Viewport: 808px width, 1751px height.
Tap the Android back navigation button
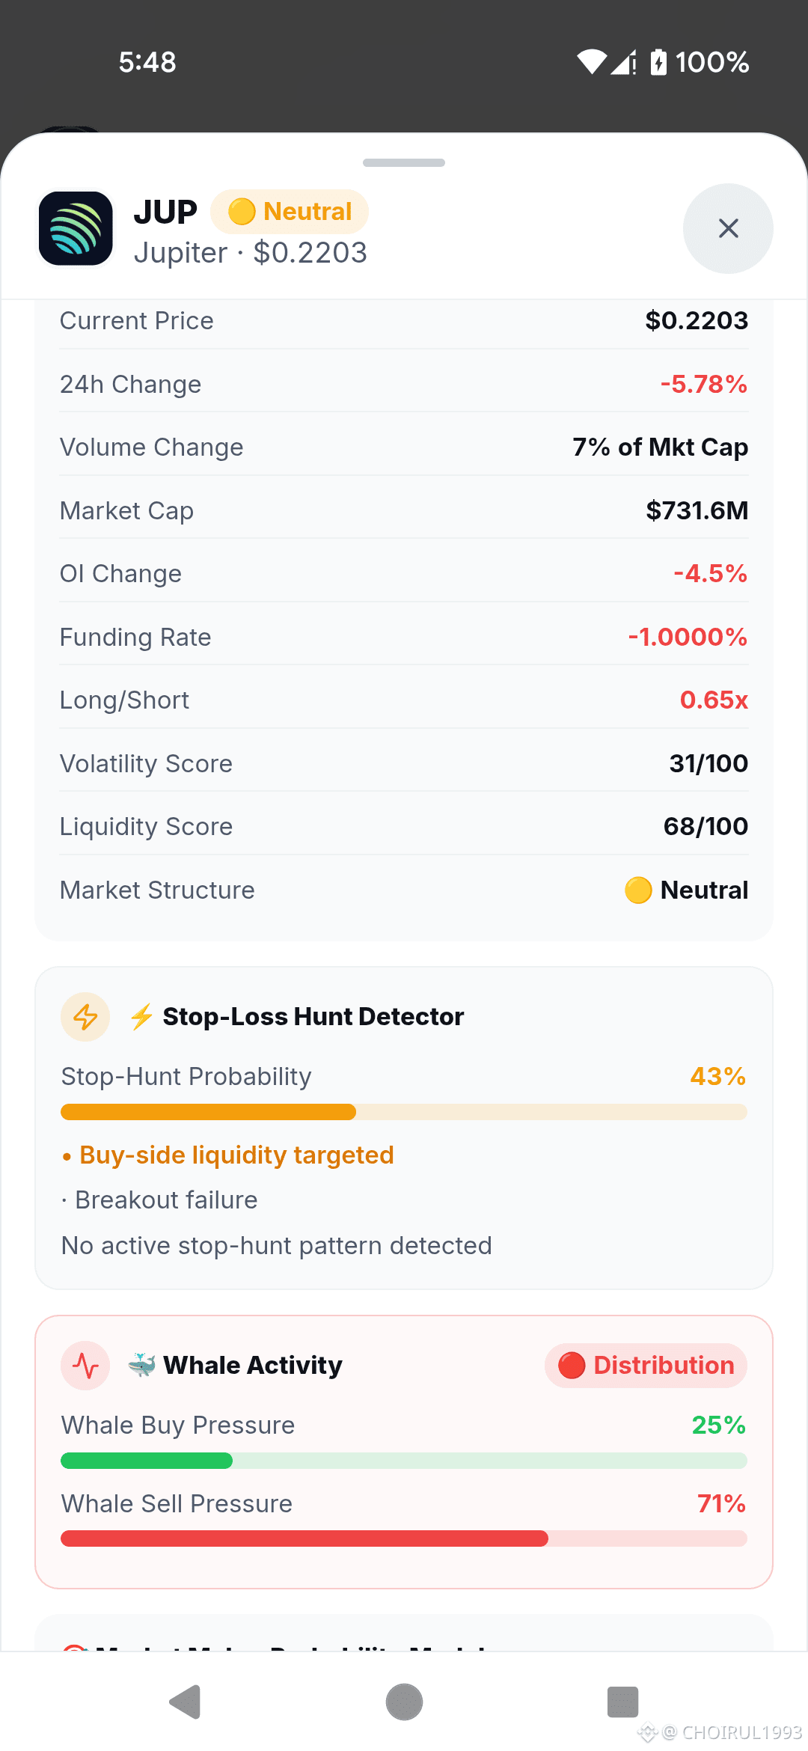[x=185, y=1702]
